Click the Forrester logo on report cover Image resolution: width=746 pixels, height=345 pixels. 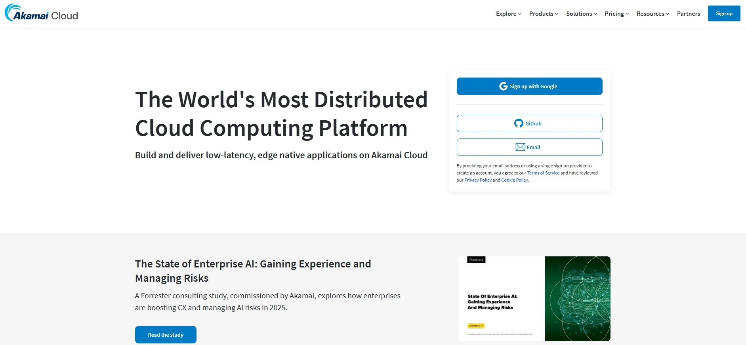[476, 260]
